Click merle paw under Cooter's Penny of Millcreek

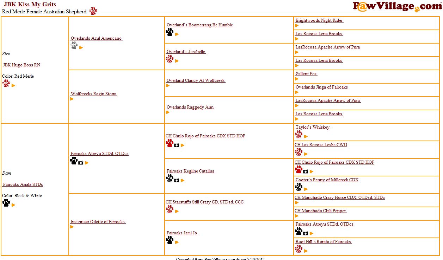tap(299, 187)
